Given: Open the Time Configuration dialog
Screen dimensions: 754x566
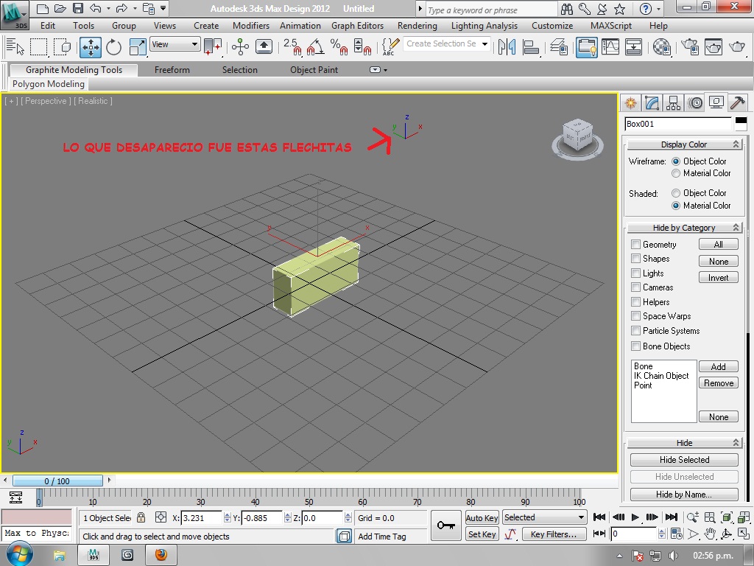Looking at the screenshot, I should click(x=676, y=534).
